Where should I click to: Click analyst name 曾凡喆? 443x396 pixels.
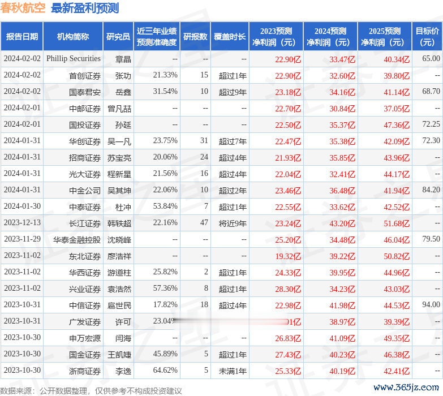point(119,109)
